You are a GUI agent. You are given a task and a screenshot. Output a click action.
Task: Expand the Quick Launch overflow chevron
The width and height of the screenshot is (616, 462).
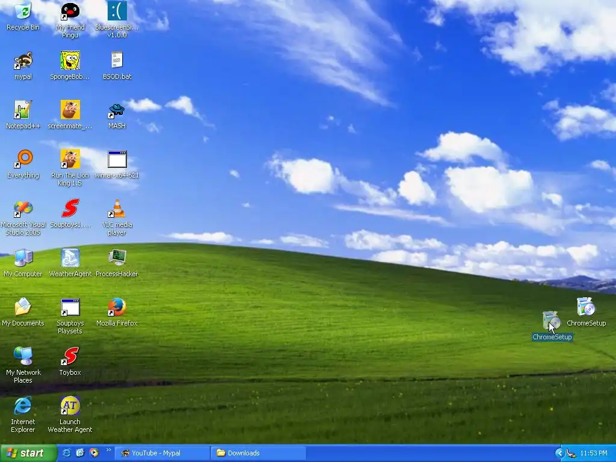[108, 450]
